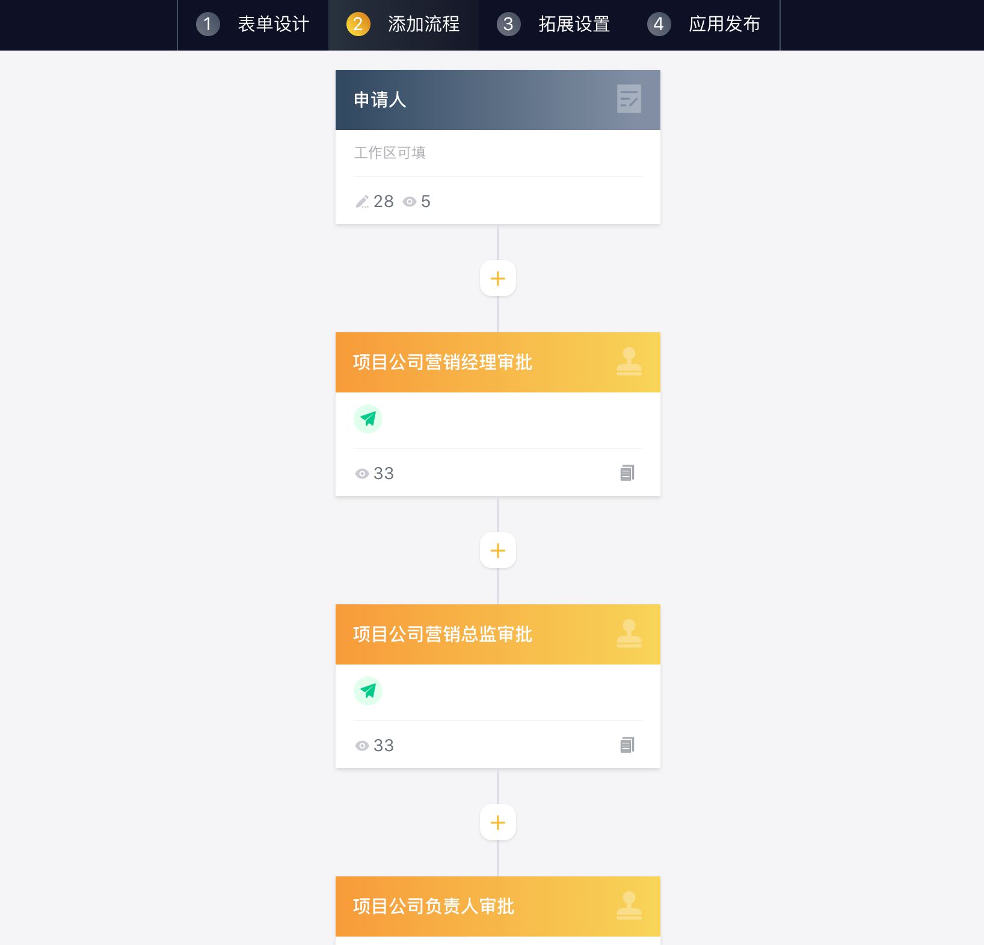Image resolution: width=984 pixels, height=945 pixels.
Task: Click eye icon with 33 in 营销总监审批 card
Action: coord(362,746)
